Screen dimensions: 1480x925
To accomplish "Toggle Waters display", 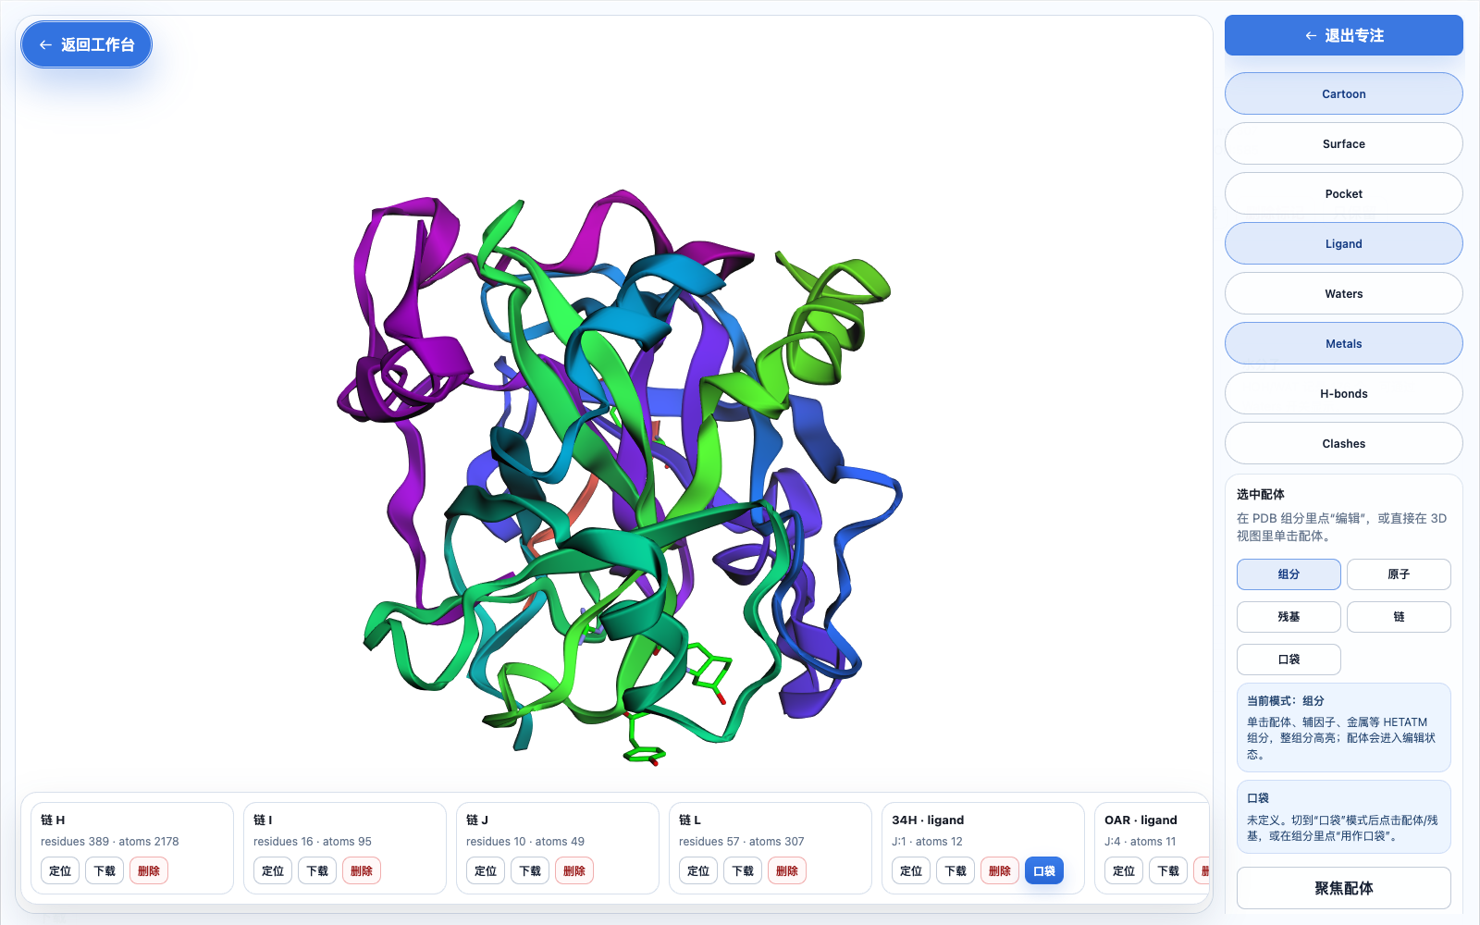I will coord(1343,293).
